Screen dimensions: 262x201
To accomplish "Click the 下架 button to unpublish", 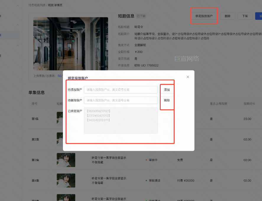I will click(245, 16).
